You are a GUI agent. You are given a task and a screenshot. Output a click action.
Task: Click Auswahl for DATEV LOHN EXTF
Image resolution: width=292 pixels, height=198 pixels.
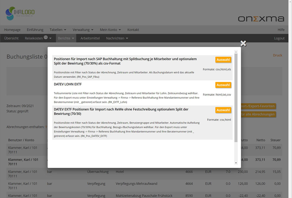(x=223, y=84)
